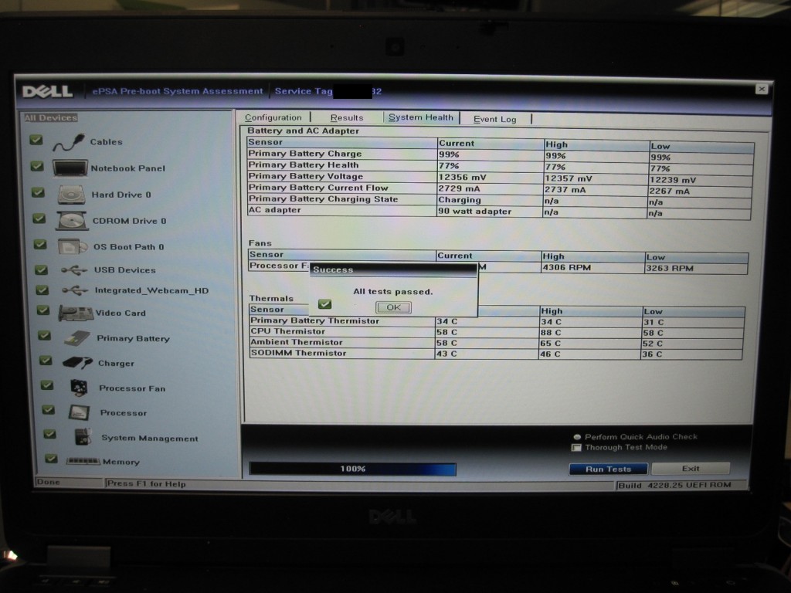
Task: Uncheck the CDROM Drive 0 checkbox
Action: pyautogui.click(x=39, y=219)
